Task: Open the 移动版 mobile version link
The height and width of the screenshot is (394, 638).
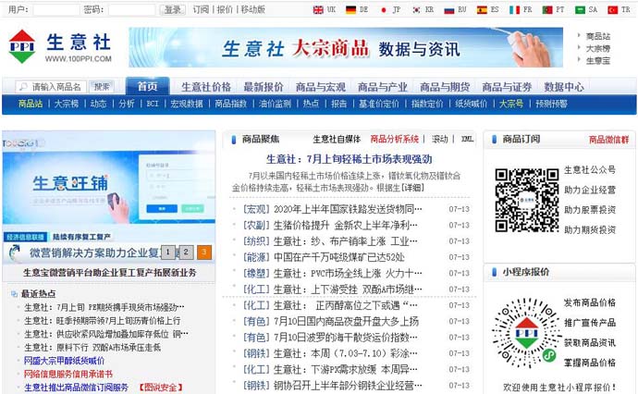Action: point(252,10)
